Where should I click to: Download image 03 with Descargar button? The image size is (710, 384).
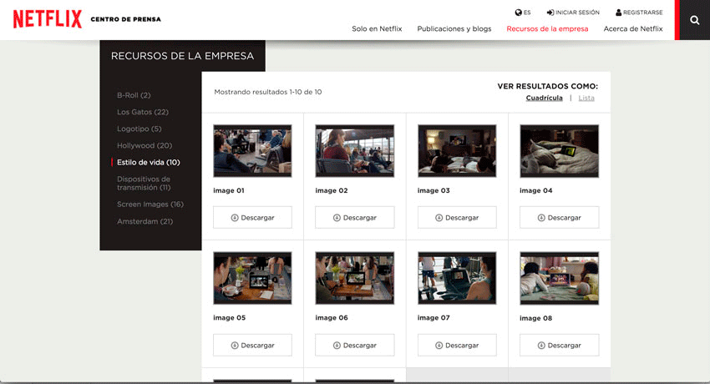click(457, 218)
